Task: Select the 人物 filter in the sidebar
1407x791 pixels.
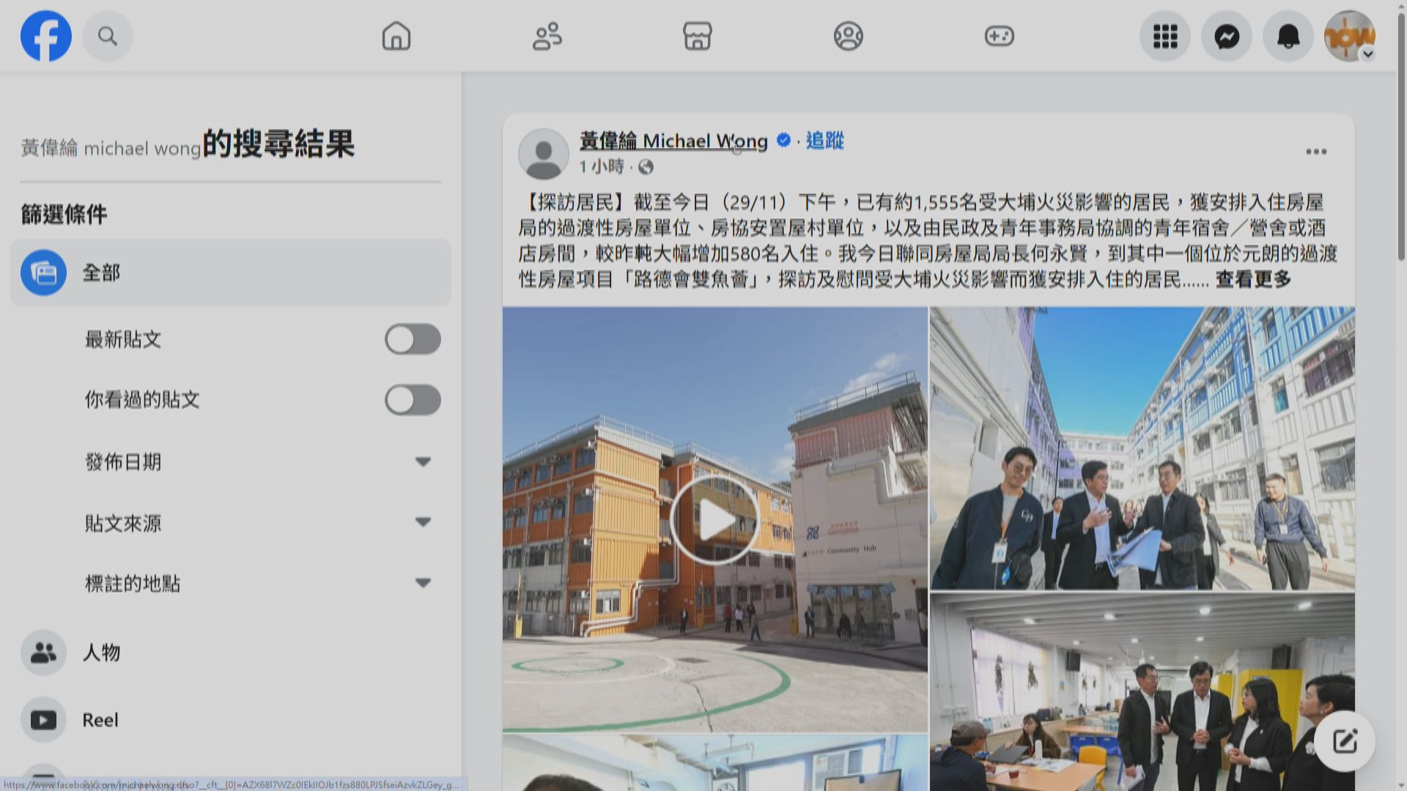Action: pos(102,653)
